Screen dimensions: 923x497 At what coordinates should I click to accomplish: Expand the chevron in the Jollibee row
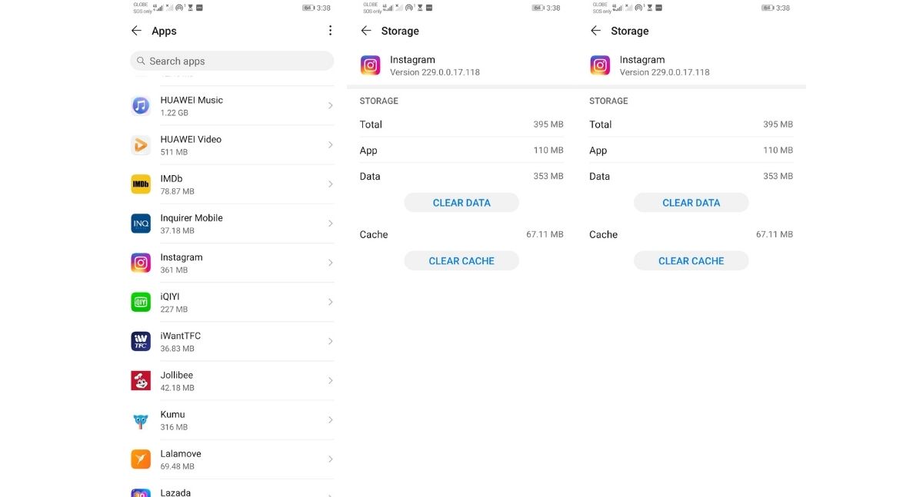(331, 381)
